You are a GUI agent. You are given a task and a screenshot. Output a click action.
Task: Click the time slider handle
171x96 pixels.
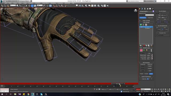tap(118, 84)
